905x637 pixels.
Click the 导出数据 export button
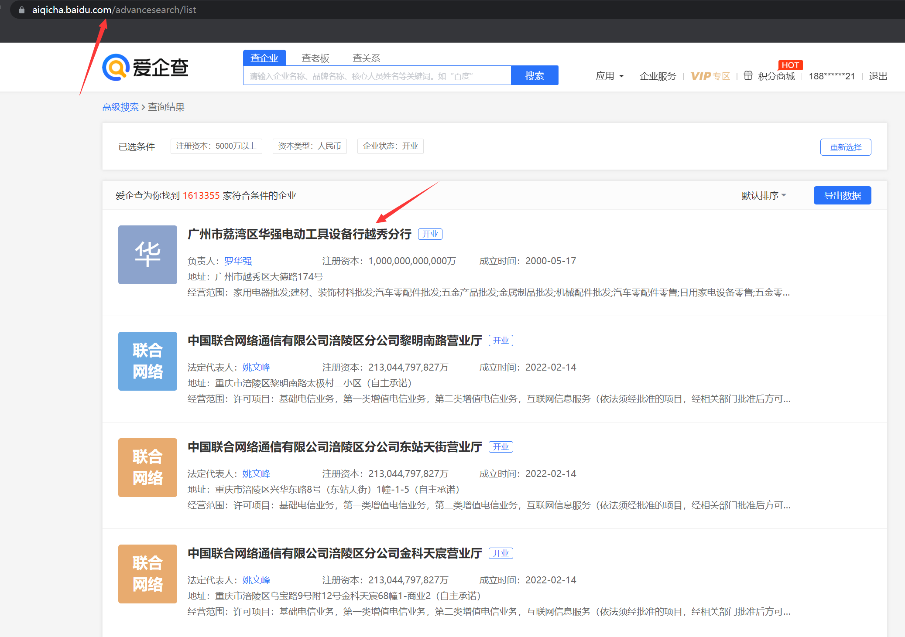point(842,195)
